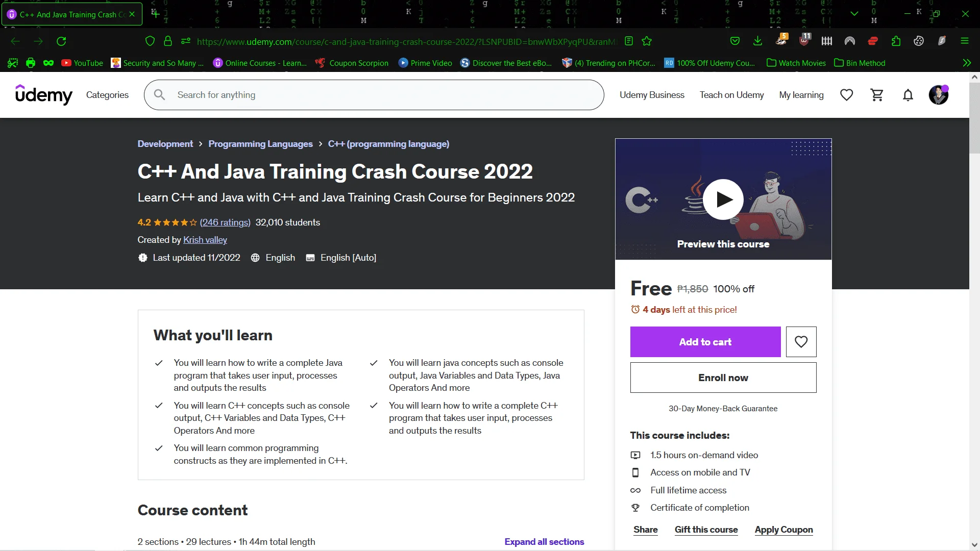Go to the Udemy home logo
The width and height of the screenshot is (980, 551).
point(44,94)
